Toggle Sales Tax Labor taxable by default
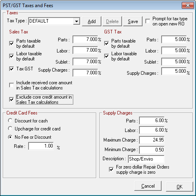 (11, 56)
